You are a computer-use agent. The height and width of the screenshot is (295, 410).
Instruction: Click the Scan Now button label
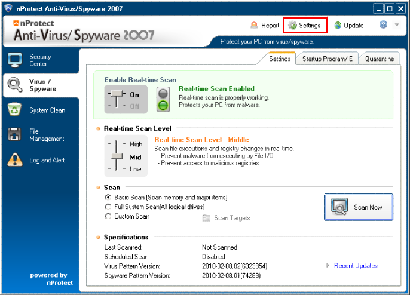point(368,207)
